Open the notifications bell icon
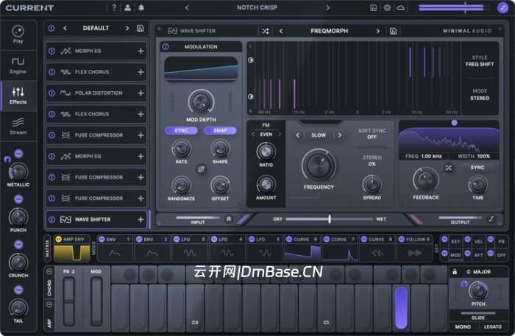This screenshot has width=515, height=336. pyautogui.click(x=141, y=7)
